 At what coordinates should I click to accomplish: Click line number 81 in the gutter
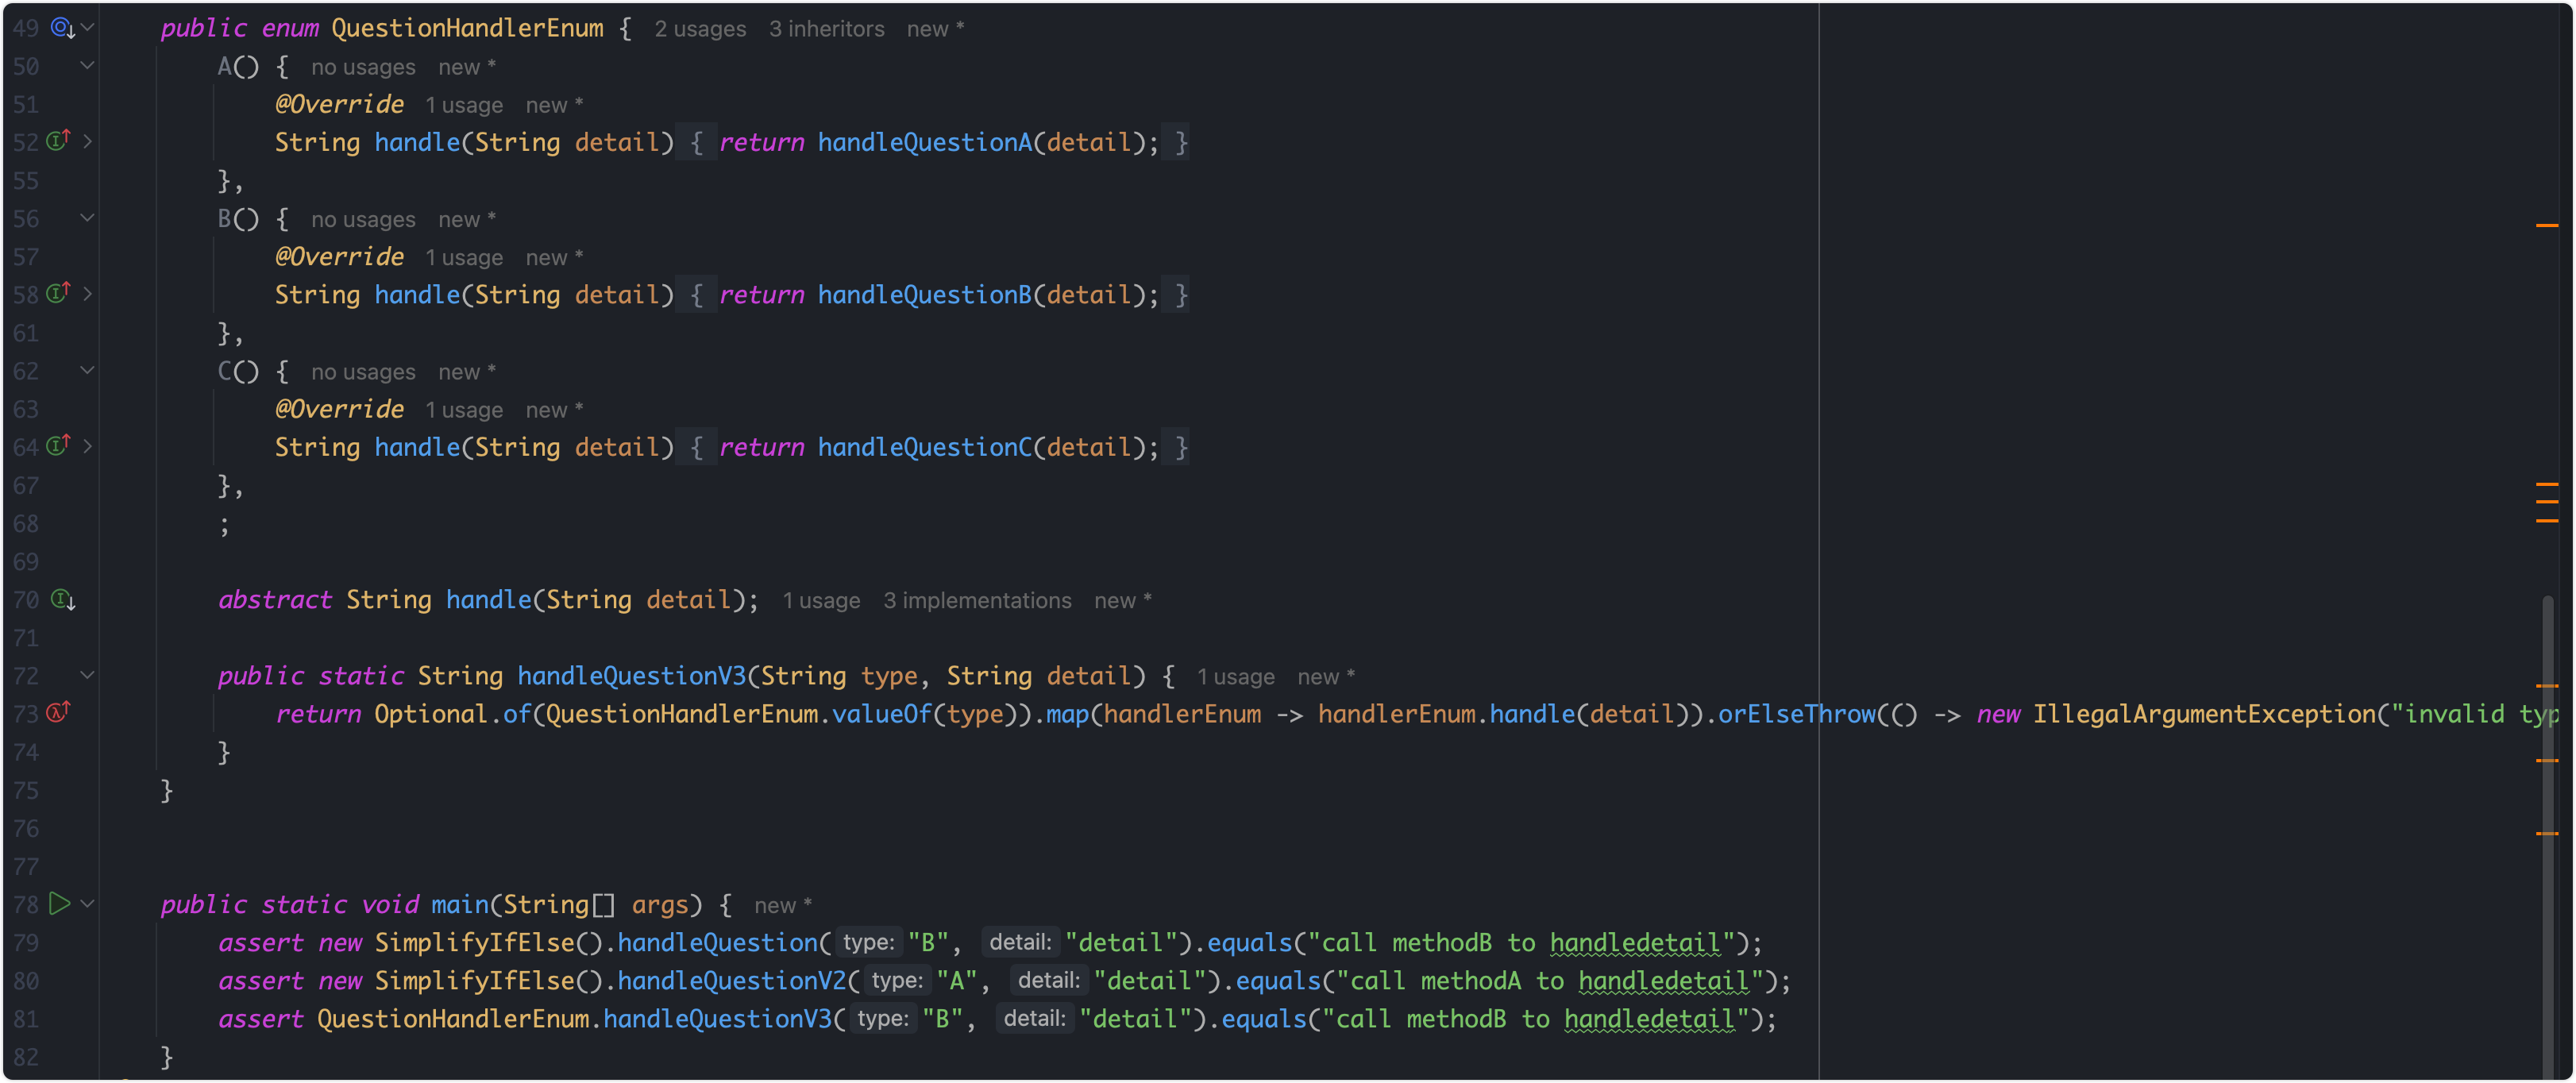tap(26, 1019)
